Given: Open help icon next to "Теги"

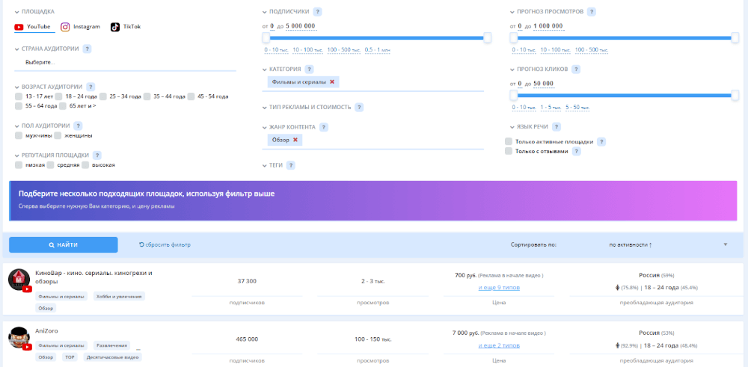Looking at the screenshot, I should tap(290, 165).
